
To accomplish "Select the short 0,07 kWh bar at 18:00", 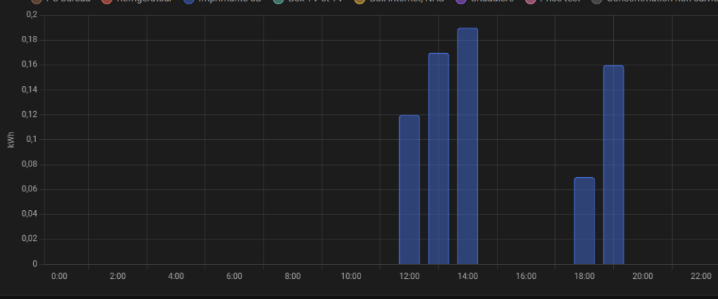I will coord(584,221).
